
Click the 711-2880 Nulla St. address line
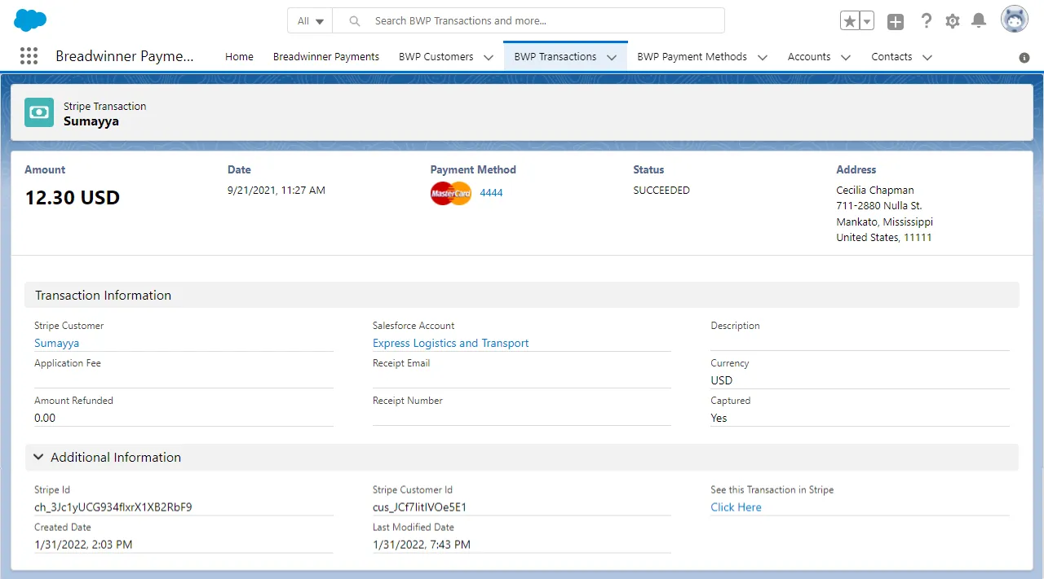(x=879, y=206)
